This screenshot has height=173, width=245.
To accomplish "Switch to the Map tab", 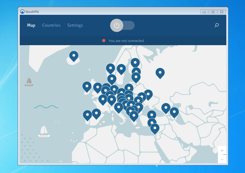I will [x=31, y=25].
